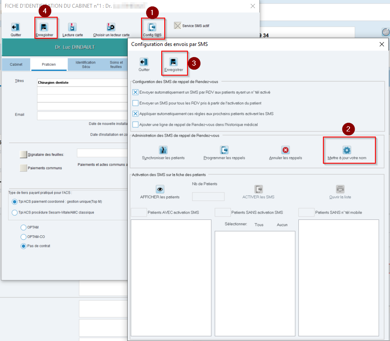Close the Fiche d'identification du cabinet window
Viewport: 390px width, 341px height.
(x=253, y=6)
